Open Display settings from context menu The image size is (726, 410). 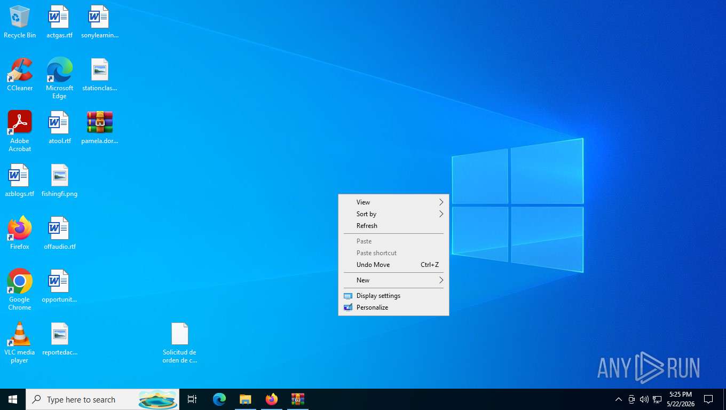click(393, 296)
